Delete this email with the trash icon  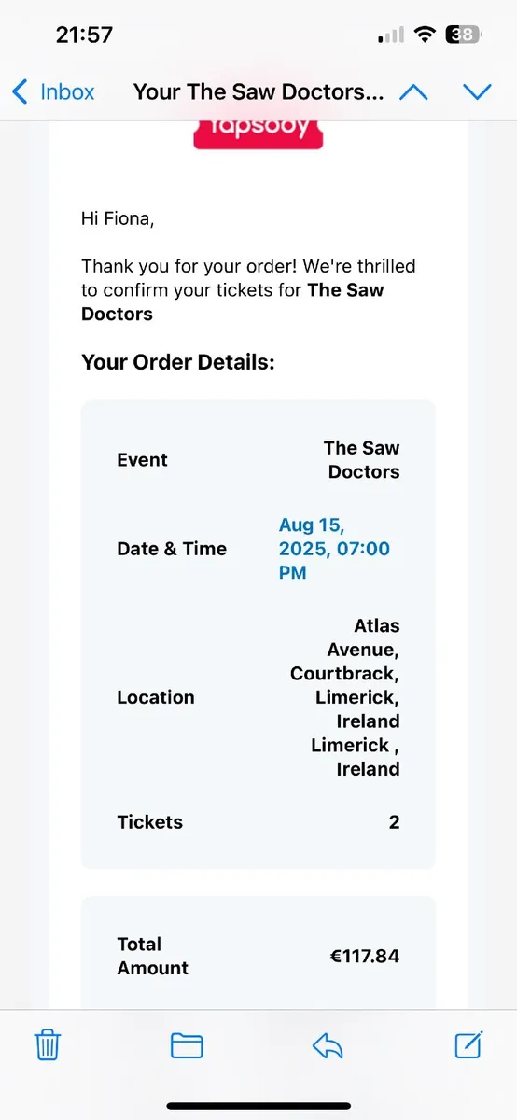(48, 1044)
